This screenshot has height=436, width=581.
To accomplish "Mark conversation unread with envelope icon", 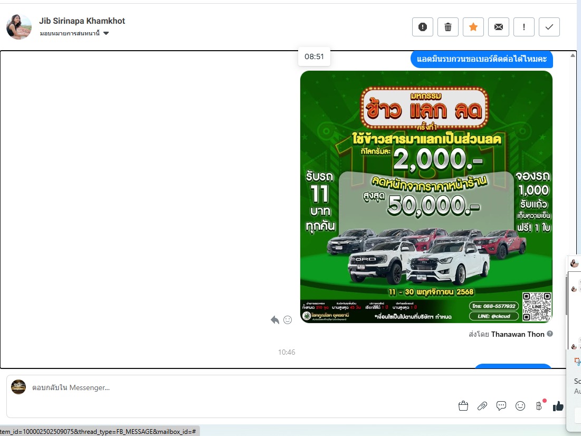I will (x=498, y=27).
